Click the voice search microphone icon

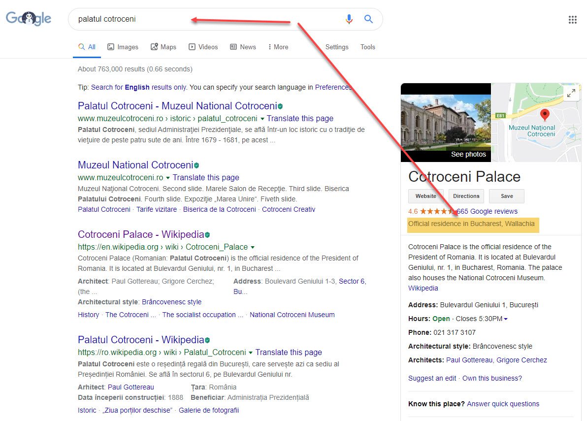349,19
